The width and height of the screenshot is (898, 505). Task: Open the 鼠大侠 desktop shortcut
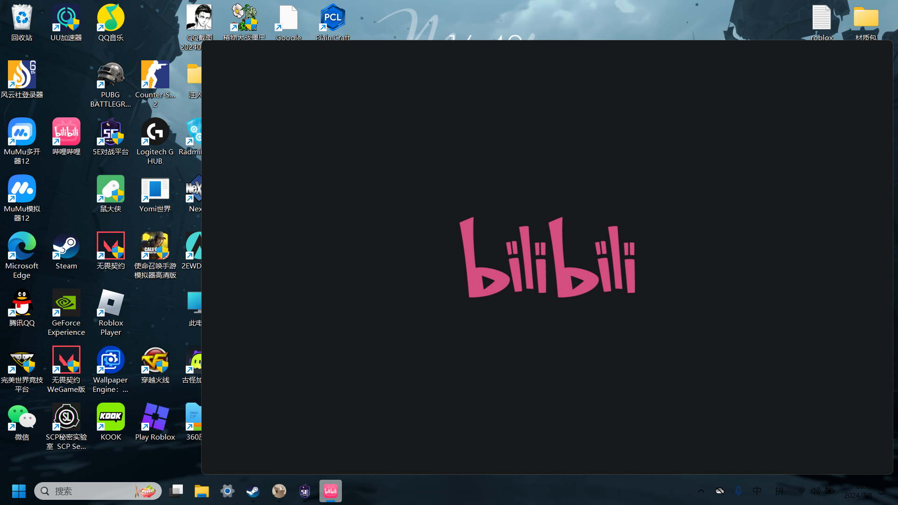click(x=110, y=194)
